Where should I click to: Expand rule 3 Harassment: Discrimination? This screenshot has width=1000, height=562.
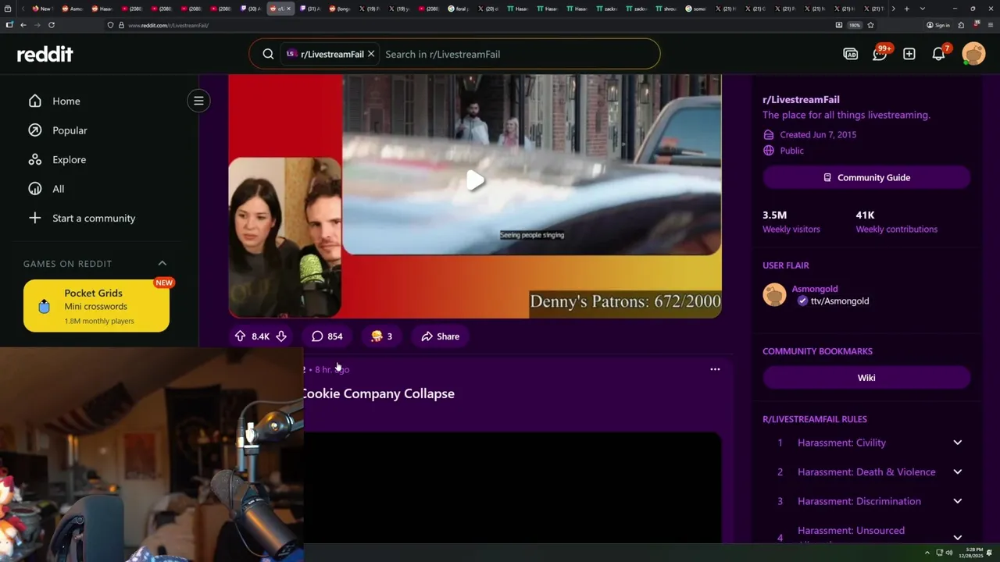pos(957,501)
